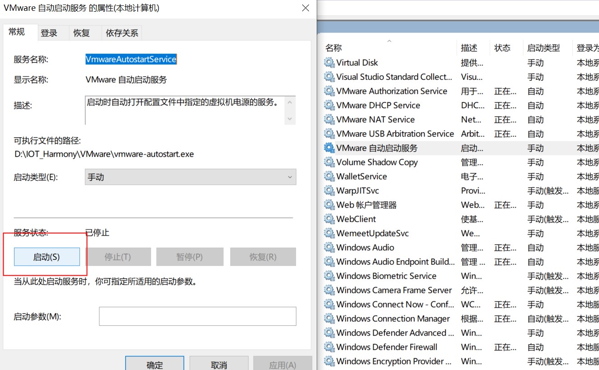Click the VMware DHCP Service gear icon
599x370 pixels.
(x=329, y=105)
